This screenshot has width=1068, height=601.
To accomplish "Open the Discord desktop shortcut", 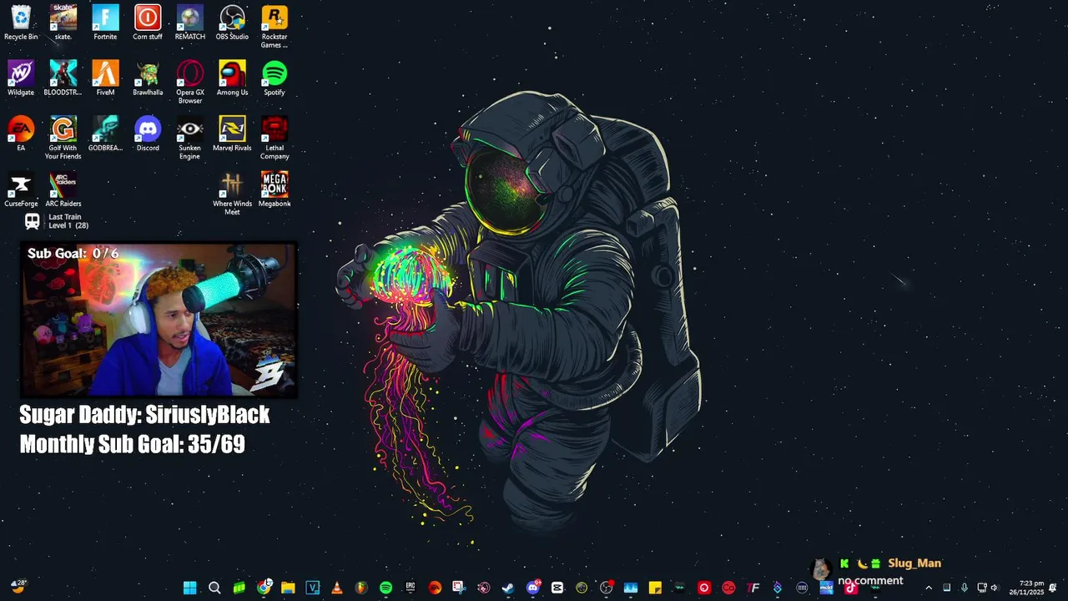I will 148,134.
